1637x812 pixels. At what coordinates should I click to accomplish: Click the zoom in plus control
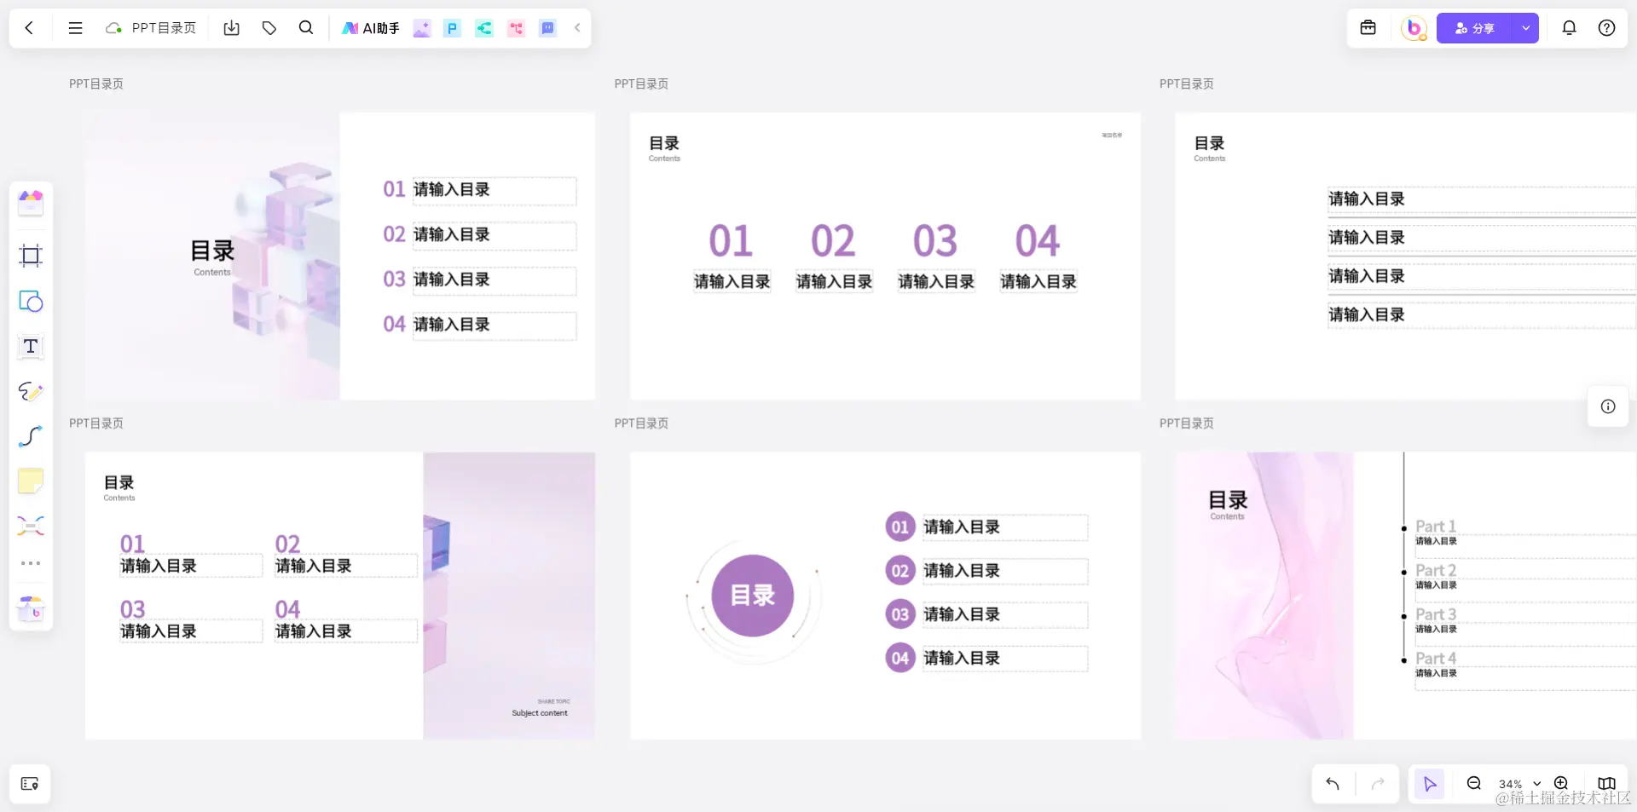coord(1561,784)
